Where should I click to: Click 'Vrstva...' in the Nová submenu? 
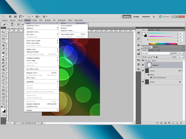64,23
